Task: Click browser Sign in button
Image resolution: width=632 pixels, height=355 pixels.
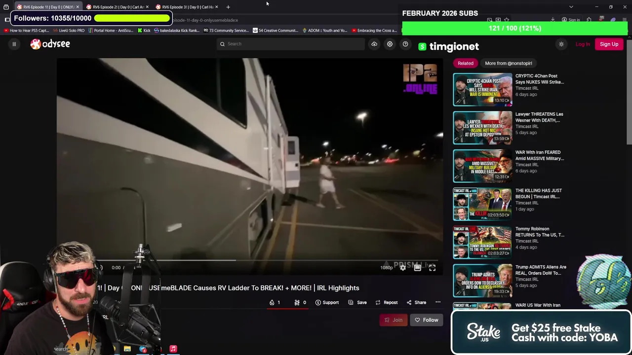Action: point(571,20)
